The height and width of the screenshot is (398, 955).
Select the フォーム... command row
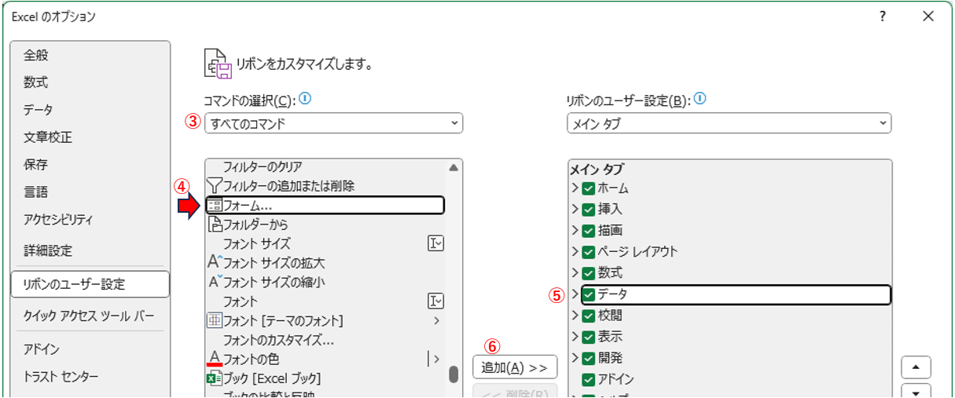coord(325,205)
